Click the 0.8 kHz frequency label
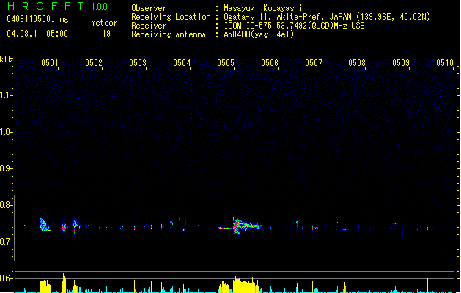 (x=6, y=205)
